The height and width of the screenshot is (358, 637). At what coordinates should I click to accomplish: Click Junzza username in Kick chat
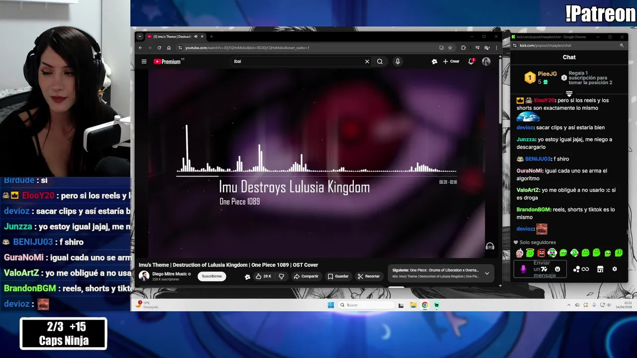(x=526, y=140)
